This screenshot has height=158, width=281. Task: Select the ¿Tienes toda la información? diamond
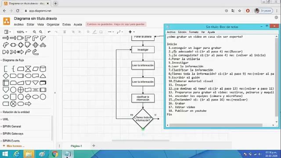(143, 119)
